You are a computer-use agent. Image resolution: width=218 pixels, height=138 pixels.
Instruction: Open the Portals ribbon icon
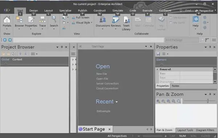click(x=7, y=21)
